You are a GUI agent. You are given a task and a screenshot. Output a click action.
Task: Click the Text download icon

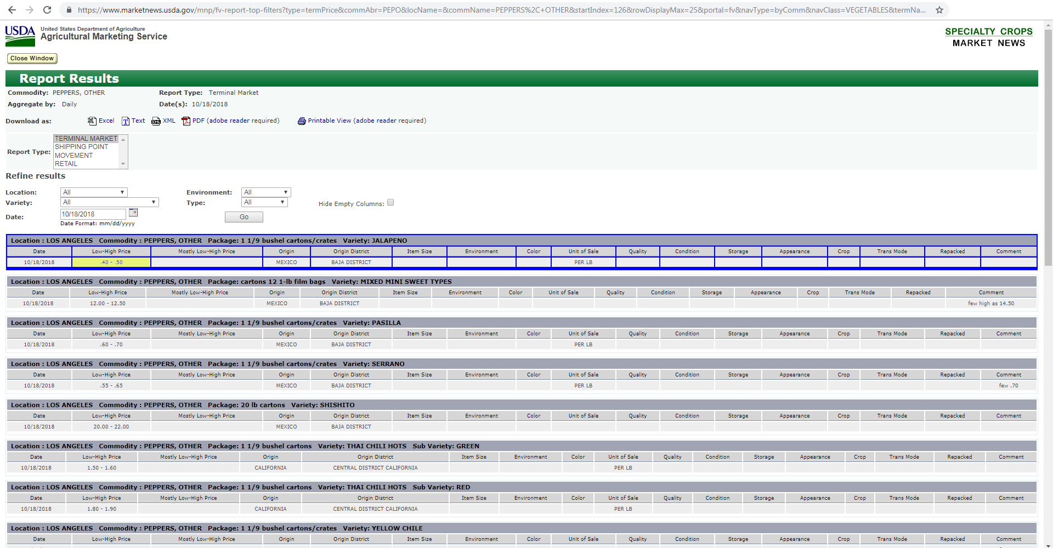pyautogui.click(x=126, y=121)
